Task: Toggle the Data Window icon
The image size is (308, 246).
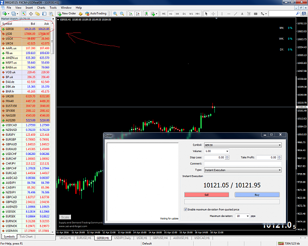Action: coord(31,14)
